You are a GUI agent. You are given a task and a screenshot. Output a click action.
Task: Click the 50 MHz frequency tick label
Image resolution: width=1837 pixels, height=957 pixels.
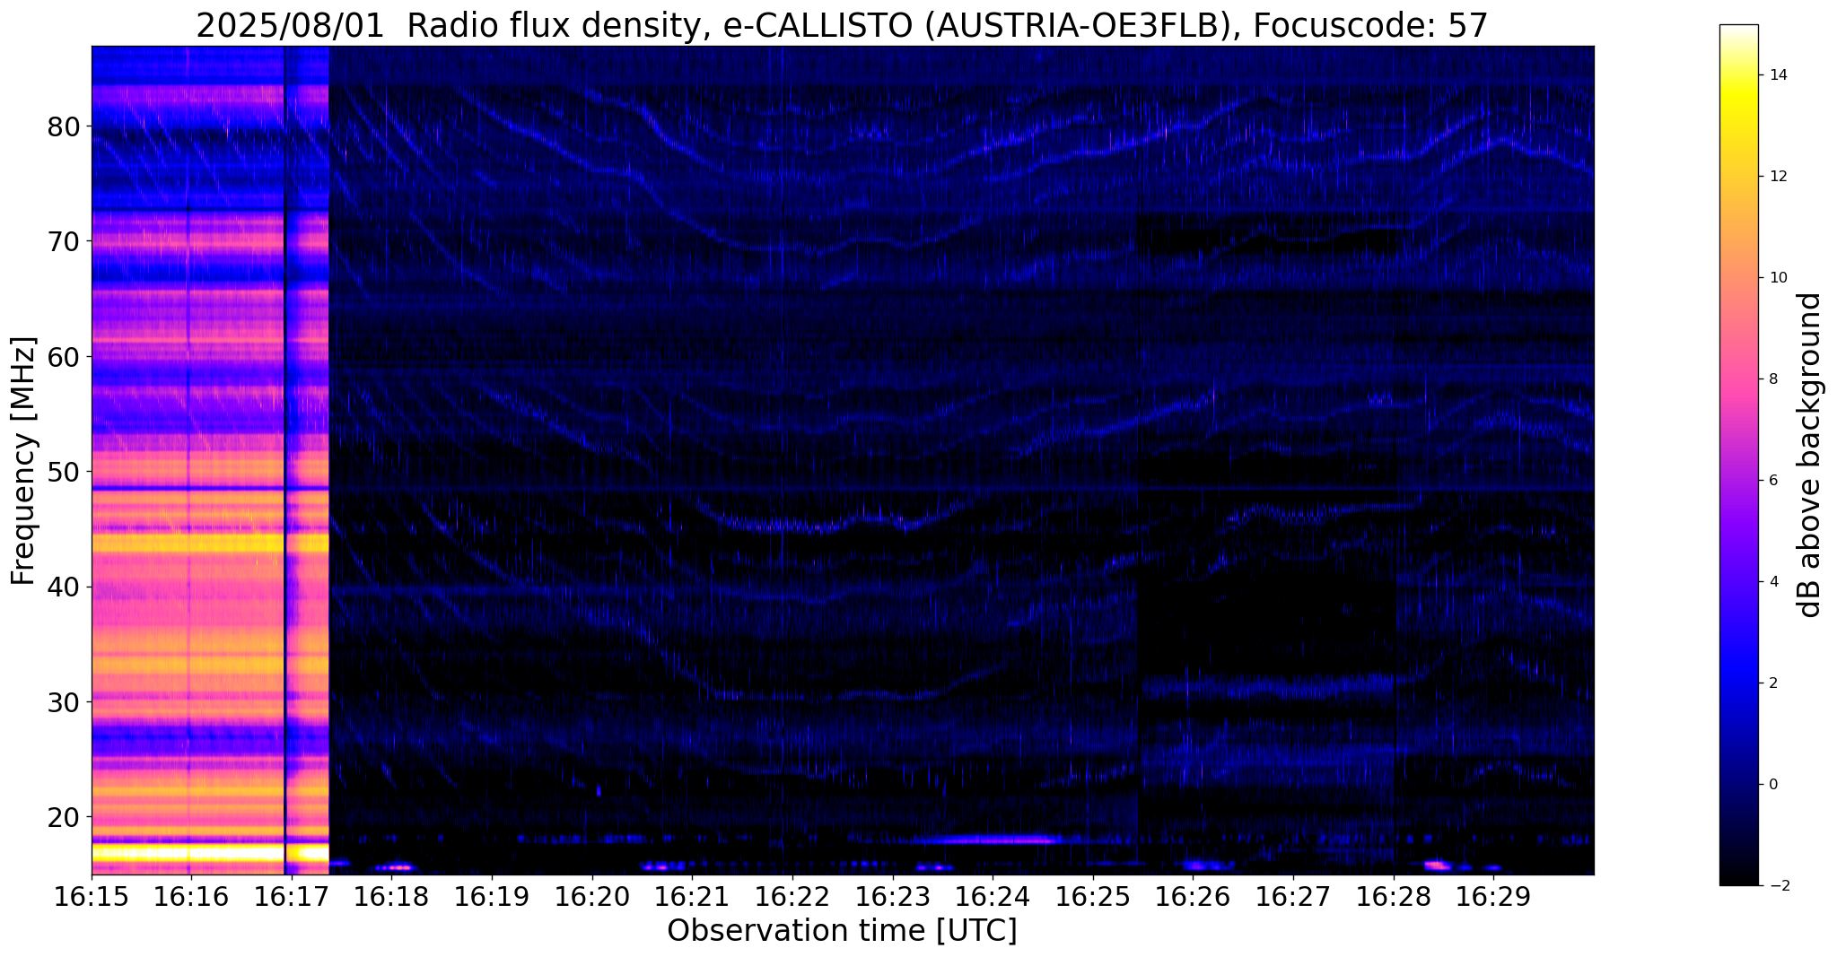[x=64, y=472]
